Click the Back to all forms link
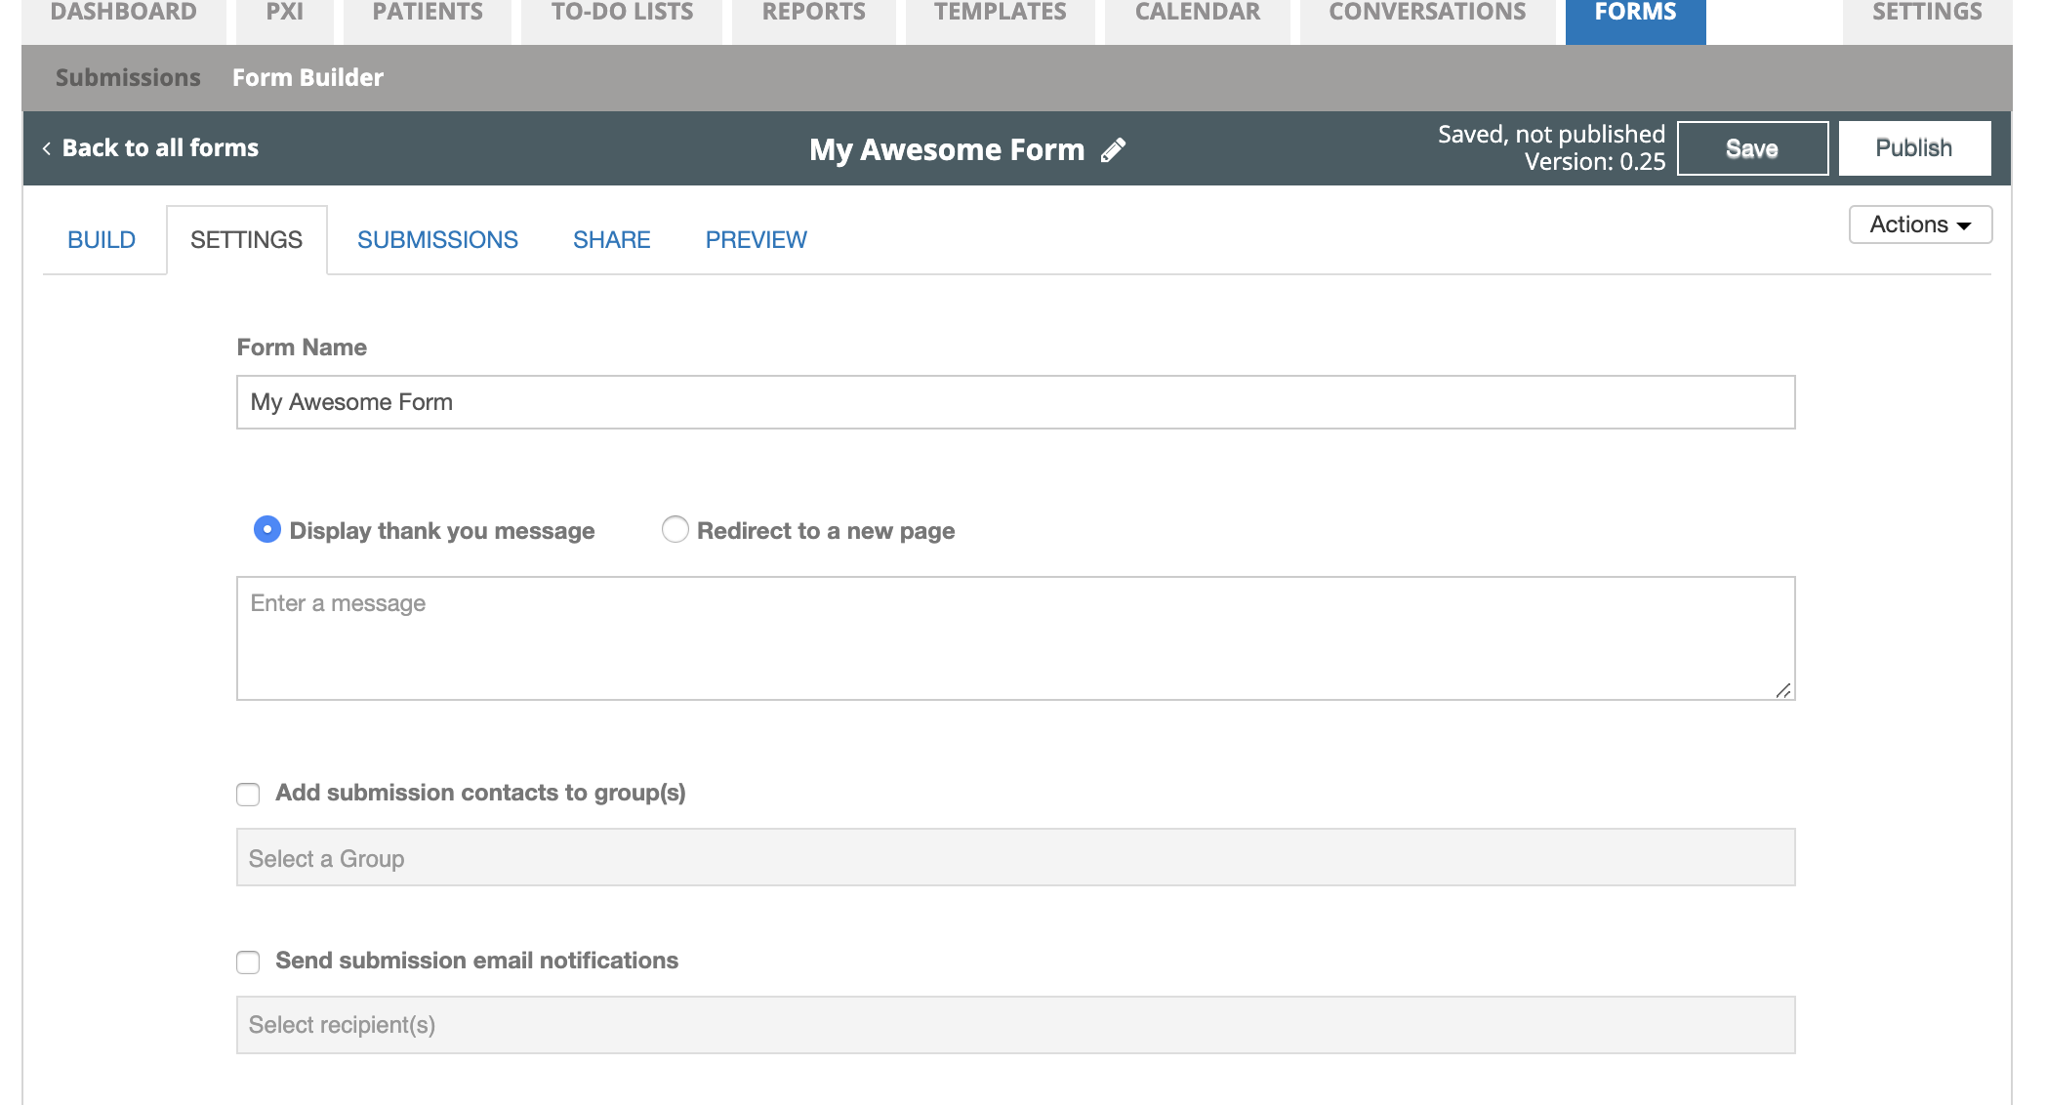 pos(160,148)
